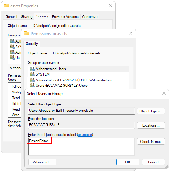Screen dimensions: 170x172
Task: Click the Full control permission row in assets Properties
Action: click(16, 86)
